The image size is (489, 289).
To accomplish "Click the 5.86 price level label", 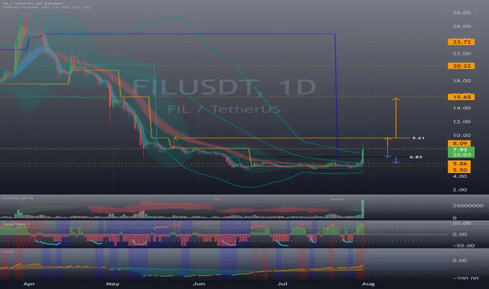I will tap(460, 163).
